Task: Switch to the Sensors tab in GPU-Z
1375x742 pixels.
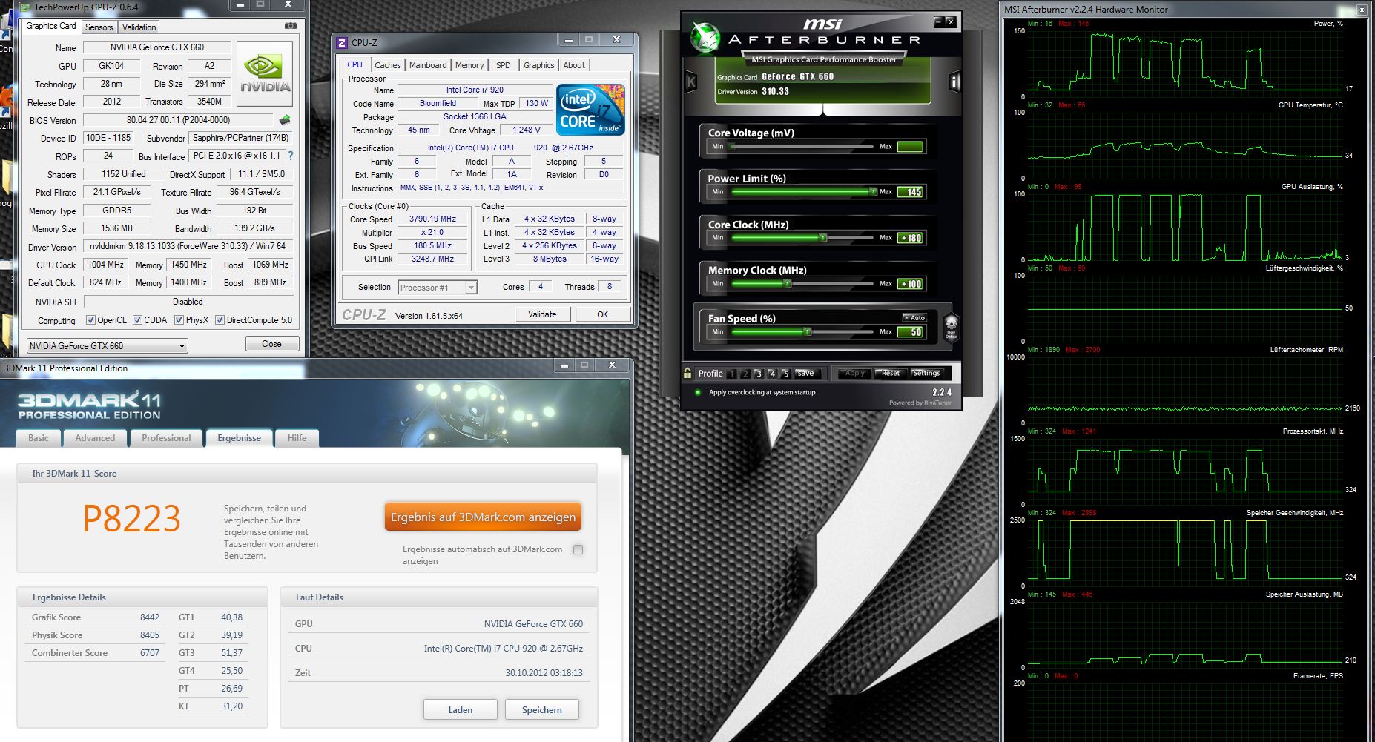Action: coord(99,27)
